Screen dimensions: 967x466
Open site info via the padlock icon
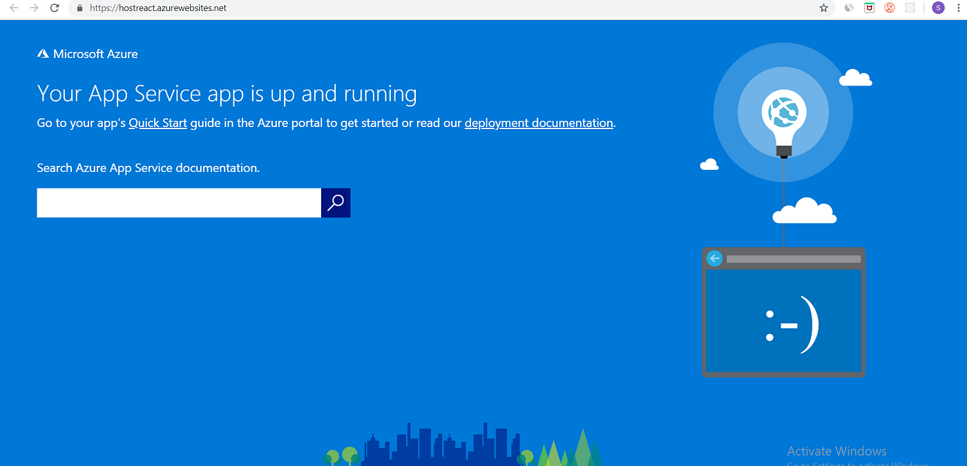click(79, 8)
